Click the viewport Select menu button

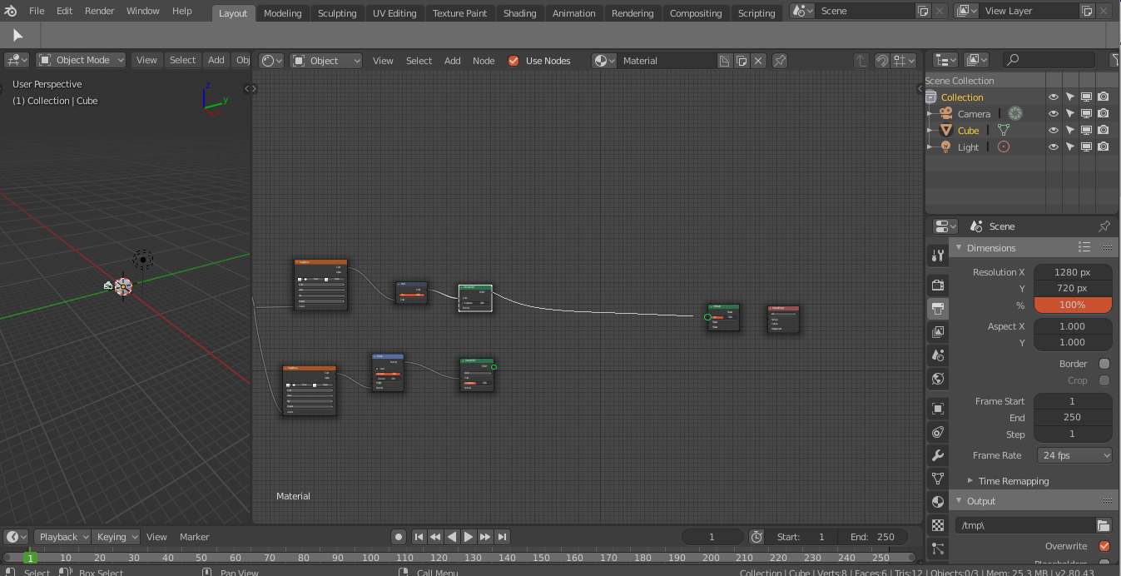(x=182, y=60)
